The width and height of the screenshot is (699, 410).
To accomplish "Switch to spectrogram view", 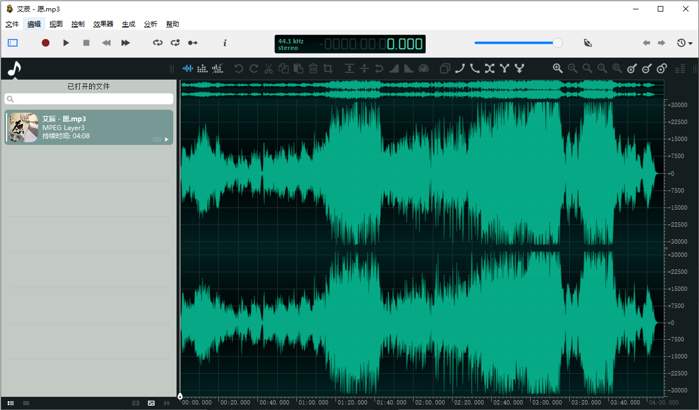I will click(202, 68).
